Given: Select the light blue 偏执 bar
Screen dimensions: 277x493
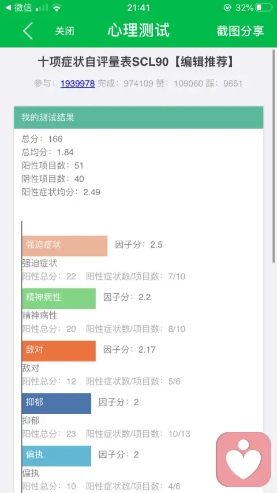Looking at the screenshot, I should pyautogui.click(x=57, y=456).
